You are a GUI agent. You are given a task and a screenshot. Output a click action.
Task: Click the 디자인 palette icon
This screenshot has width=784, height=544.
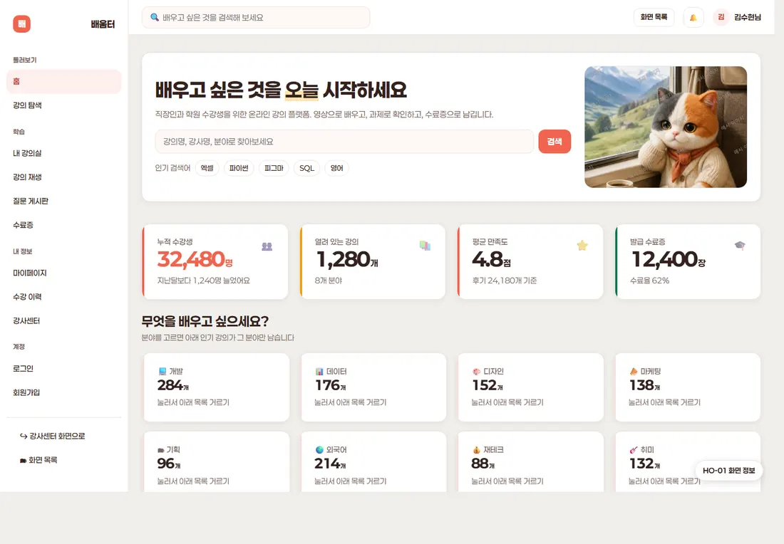pos(477,371)
